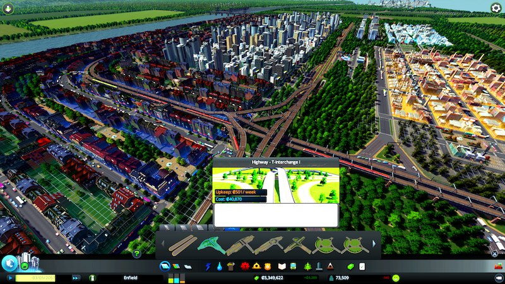The height and width of the screenshot is (284, 505).
Task: Open the options gear in top-right corner
Action: coord(496,8)
